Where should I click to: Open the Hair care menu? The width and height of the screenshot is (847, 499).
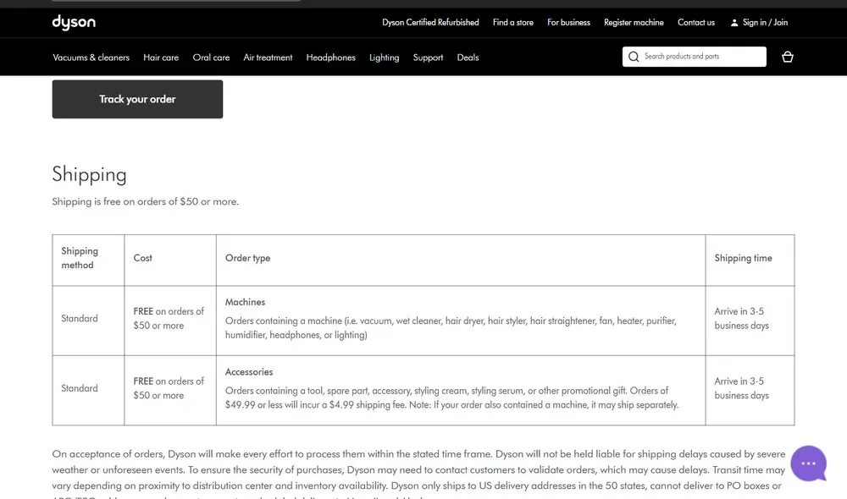[161, 58]
